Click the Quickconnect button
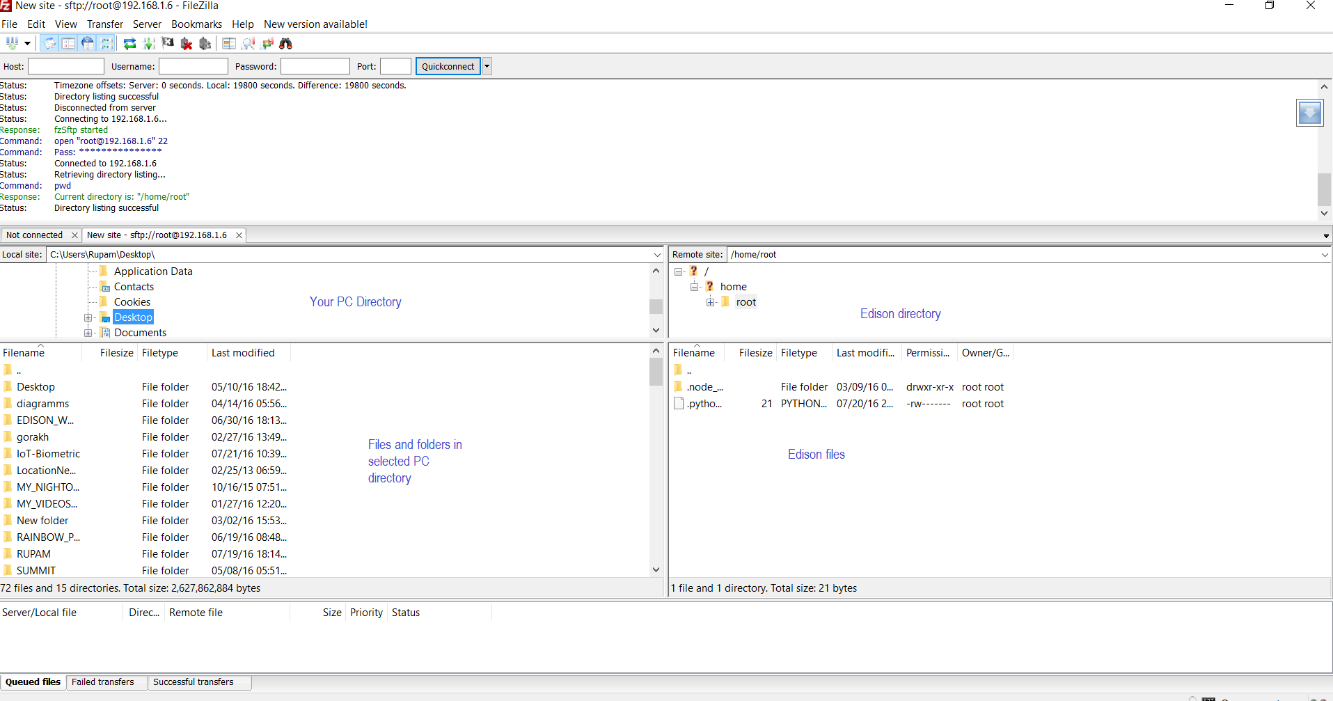This screenshot has width=1333, height=701. (x=448, y=66)
